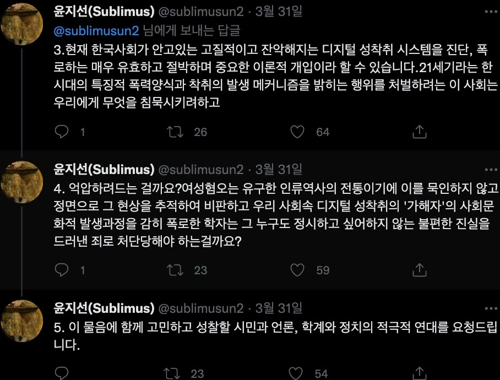View the profile avatar of tweet 3
Image resolution: width=500 pixels, height=380 pixels.
point(22,22)
